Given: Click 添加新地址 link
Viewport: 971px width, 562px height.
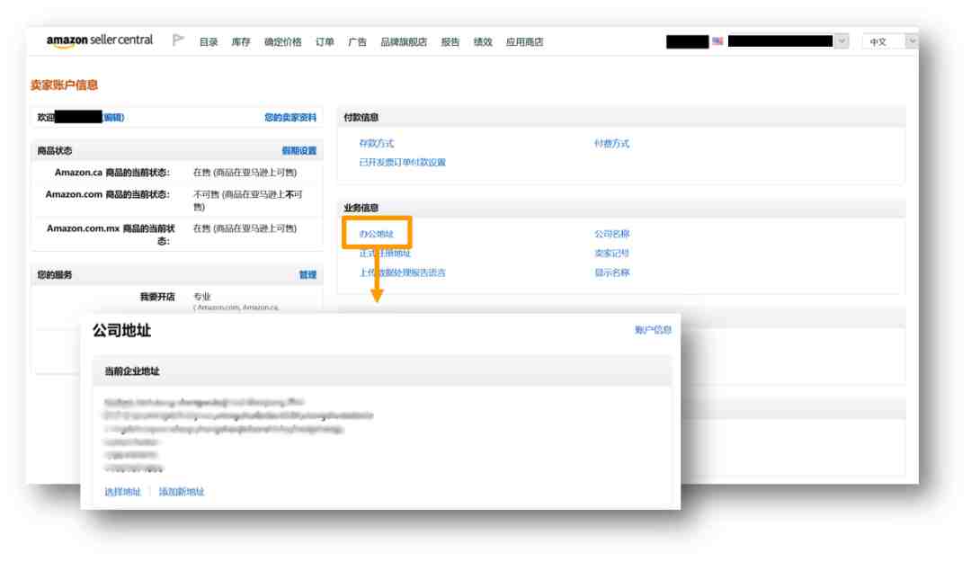Looking at the screenshot, I should pyautogui.click(x=182, y=491).
